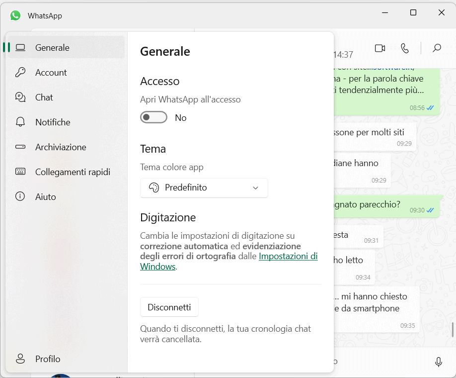Click the chevron of the Predefinito dropdown
The image size is (456, 378).
pos(255,188)
